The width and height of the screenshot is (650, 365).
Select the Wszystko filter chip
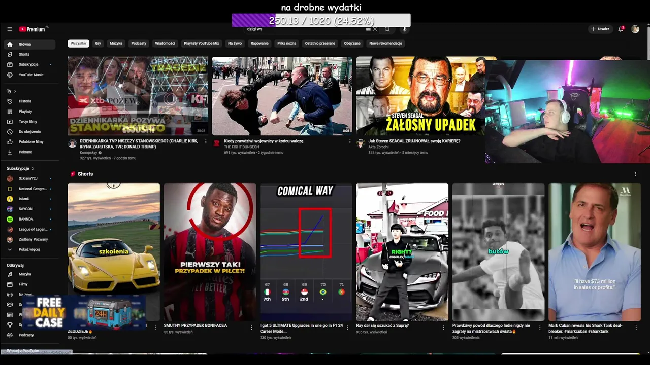(x=78, y=43)
